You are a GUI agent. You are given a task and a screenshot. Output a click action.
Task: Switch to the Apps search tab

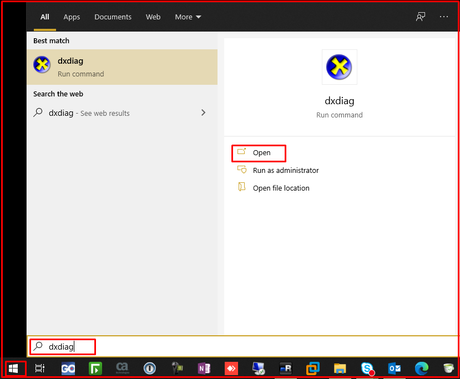72,17
